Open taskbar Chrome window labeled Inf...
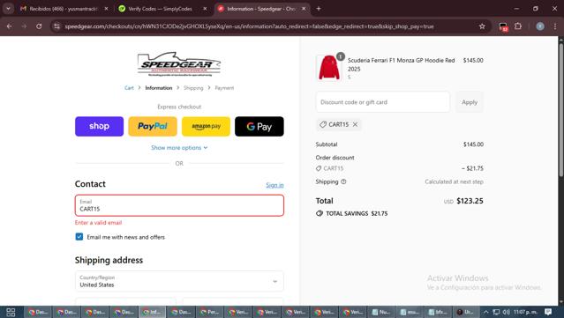 click(153, 312)
